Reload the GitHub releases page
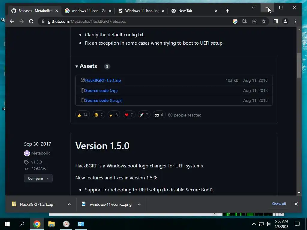Screen dimensions: 307x230 (x=31, y=21)
